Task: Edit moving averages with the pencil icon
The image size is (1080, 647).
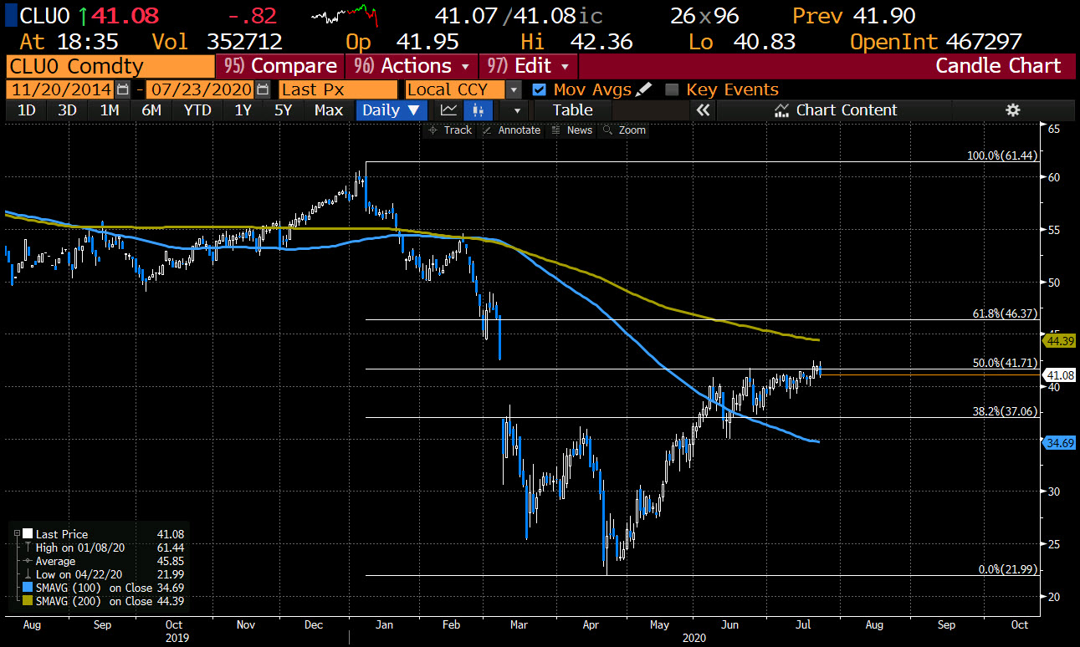Action: (x=643, y=89)
